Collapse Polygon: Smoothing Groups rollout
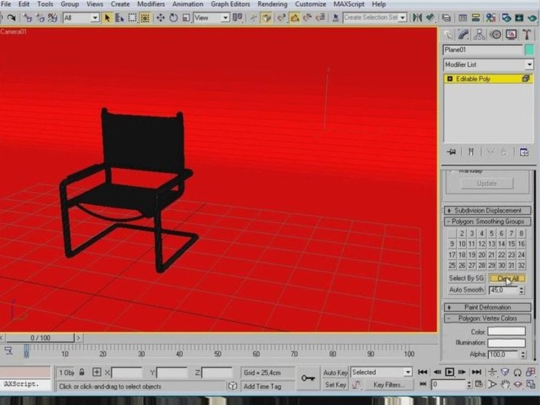540x405 pixels. click(x=487, y=222)
